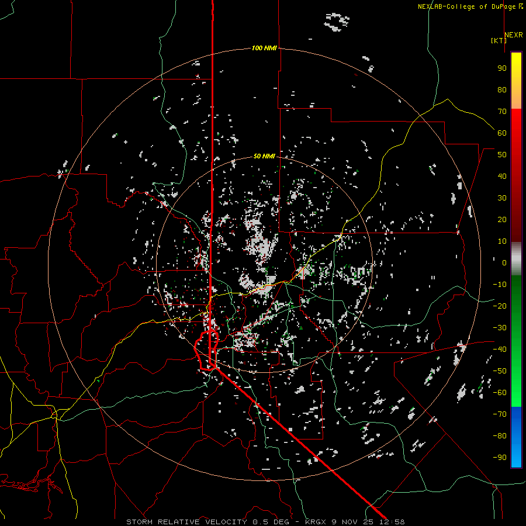Select the 80 value on the velocity scale
This screenshot has height=526, width=526.
(x=502, y=89)
